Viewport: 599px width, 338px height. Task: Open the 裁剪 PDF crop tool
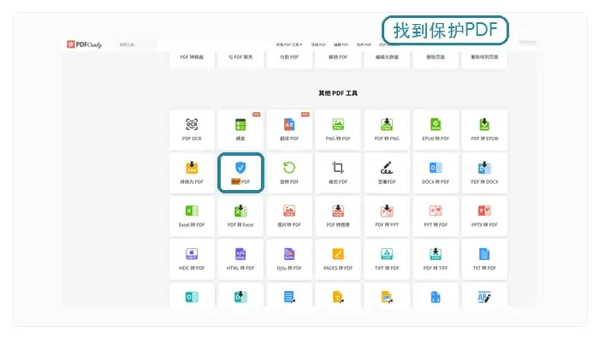pos(338,173)
